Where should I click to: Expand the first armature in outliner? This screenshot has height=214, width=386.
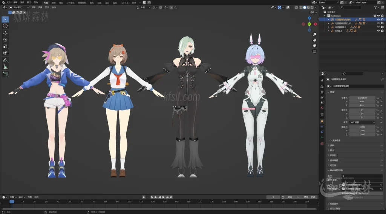click(x=329, y=20)
